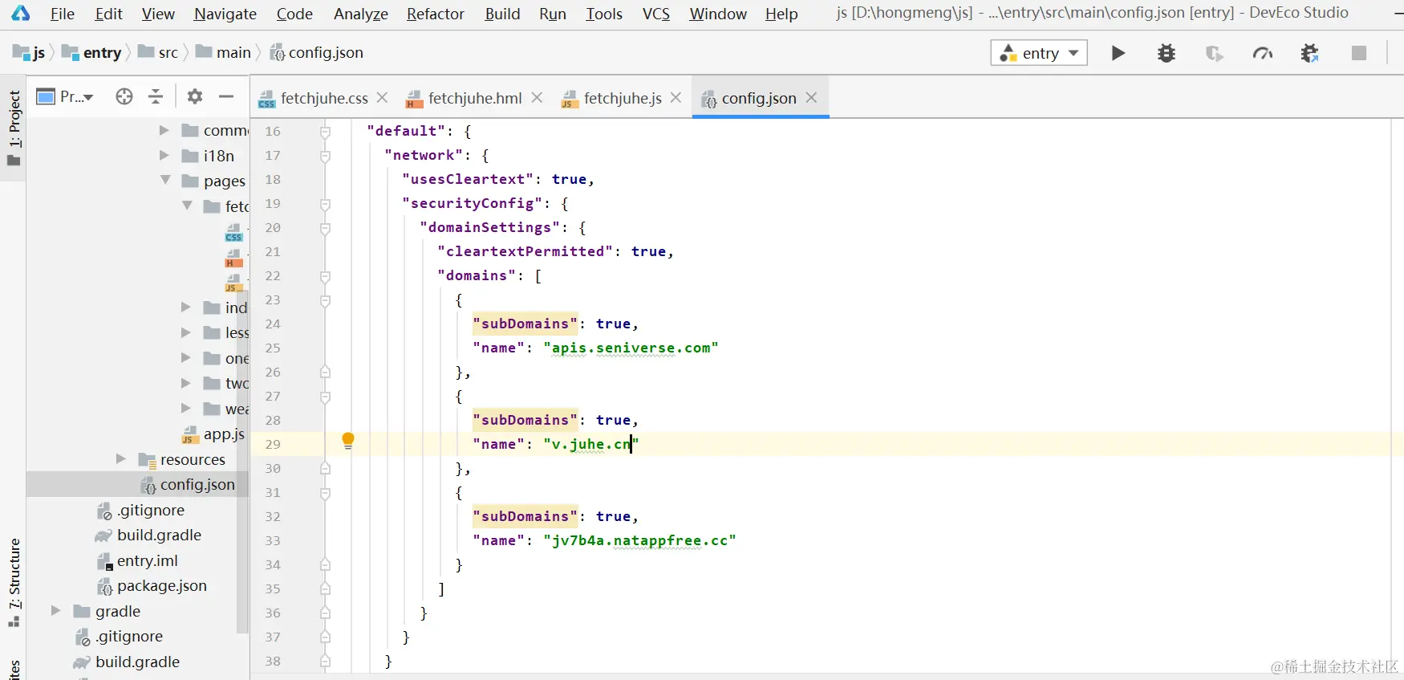Click the "usesCleartext" key
Screen dimensions: 1404x680
pos(468,179)
